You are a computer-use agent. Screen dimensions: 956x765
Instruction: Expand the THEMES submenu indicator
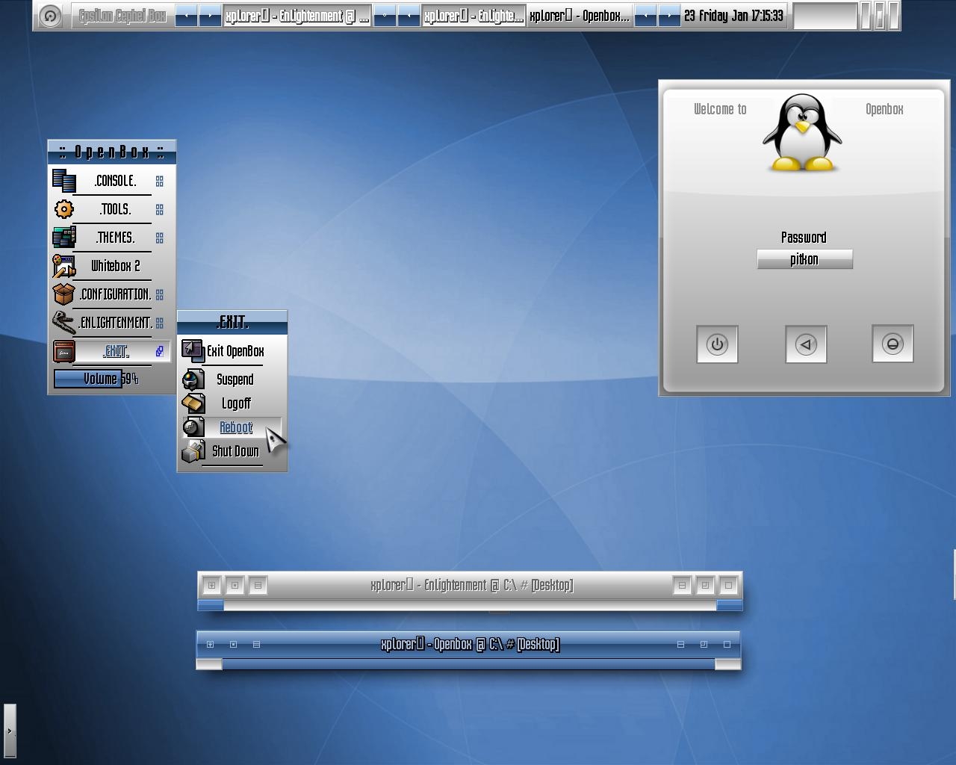tap(159, 238)
